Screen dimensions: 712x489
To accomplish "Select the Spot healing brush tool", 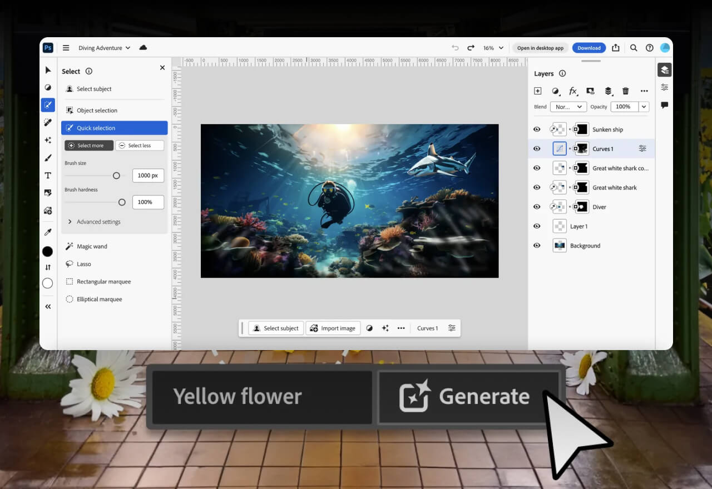I will [x=48, y=122].
